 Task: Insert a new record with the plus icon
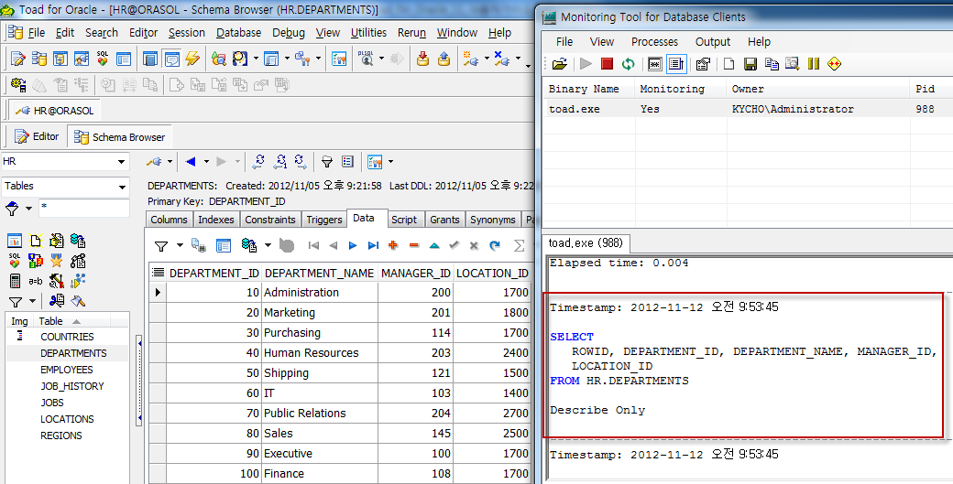click(x=393, y=245)
